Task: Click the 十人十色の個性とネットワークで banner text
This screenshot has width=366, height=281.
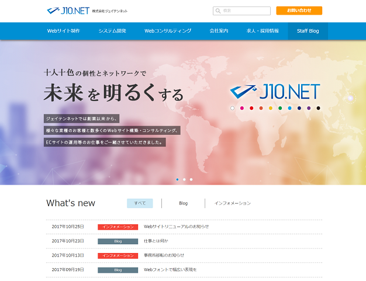Action: 95,73
